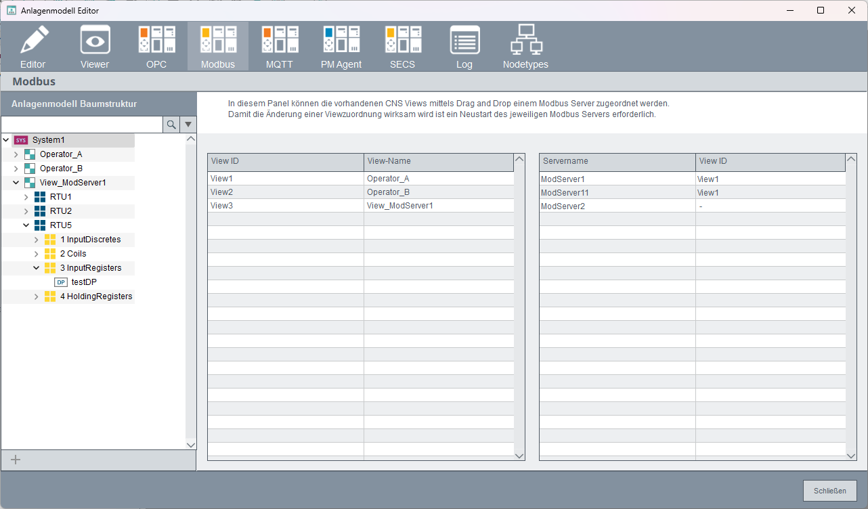Expand the 4 HoldingRegisters node
The height and width of the screenshot is (509, 868).
click(x=37, y=296)
